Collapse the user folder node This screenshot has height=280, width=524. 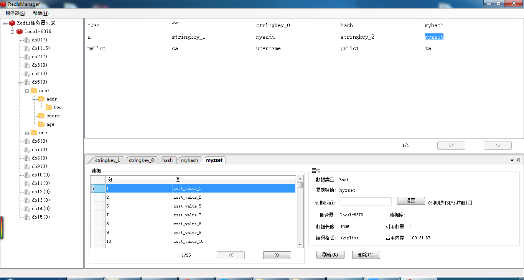pos(27,91)
